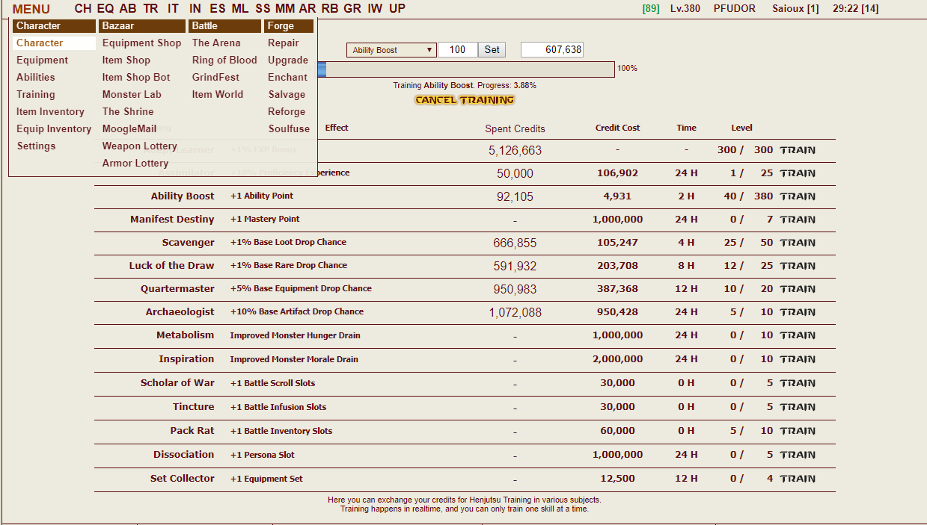Click TRAIN in the Set Collector row

[x=797, y=479]
